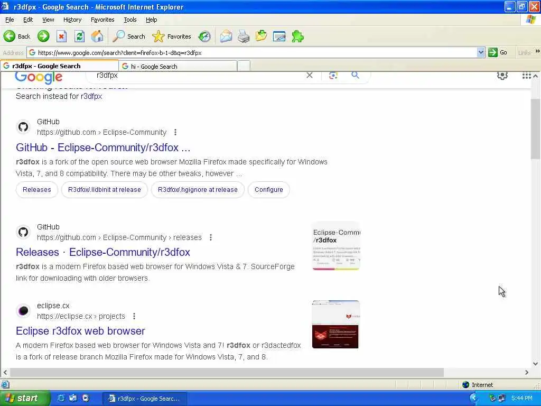This screenshot has width=541, height=406.
Task: Expand hidden tray icons arrow
Action: (x=474, y=399)
